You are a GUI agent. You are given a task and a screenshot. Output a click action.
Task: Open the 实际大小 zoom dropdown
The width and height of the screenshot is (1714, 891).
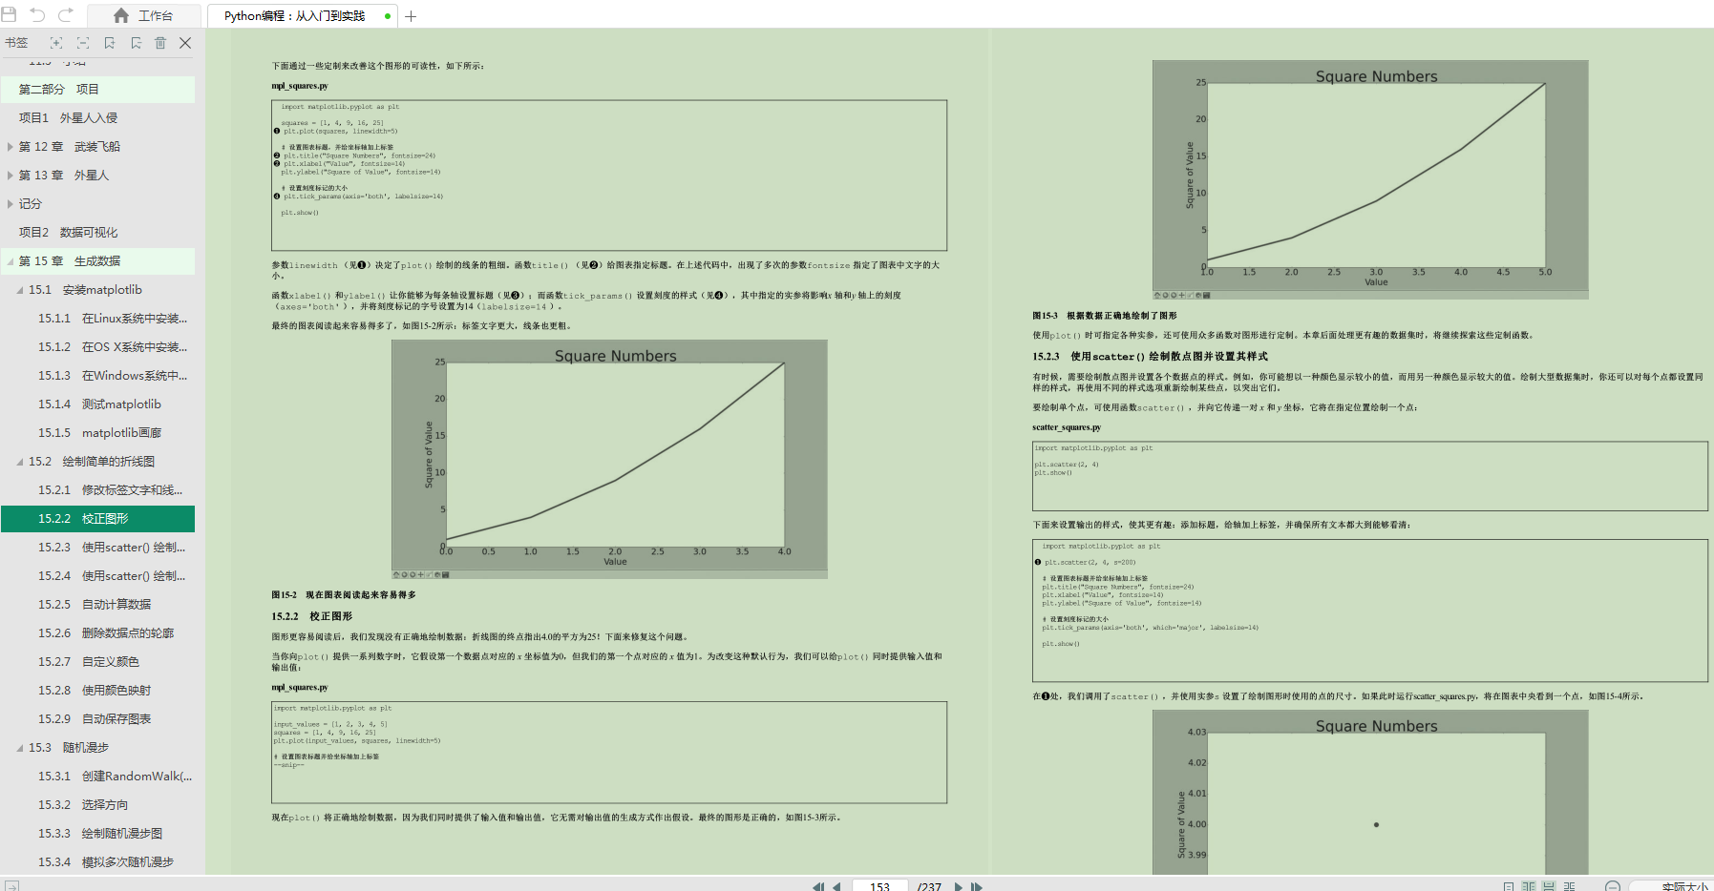pyautogui.click(x=1684, y=886)
